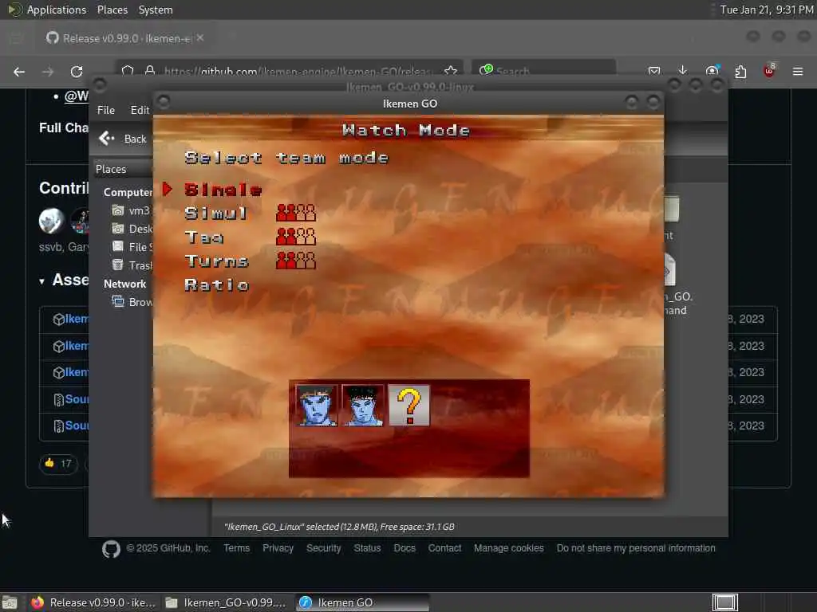Click the red selection arrow beside Single
The image size is (817, 612).
pos(168,190)
